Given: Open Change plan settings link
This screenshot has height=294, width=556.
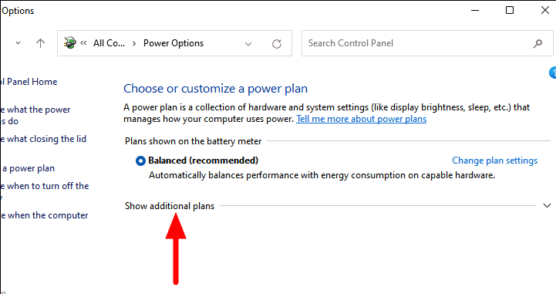Looking at the screenshot, I should (494, 161).
